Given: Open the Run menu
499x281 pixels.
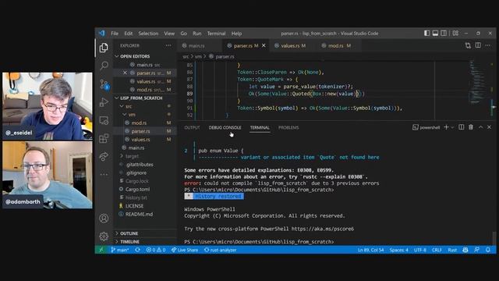Looking at the screenshot, I should coord(197,34).
